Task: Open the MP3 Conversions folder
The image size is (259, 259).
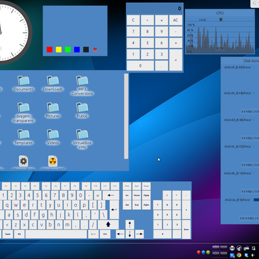Action: tap(82, 85)
